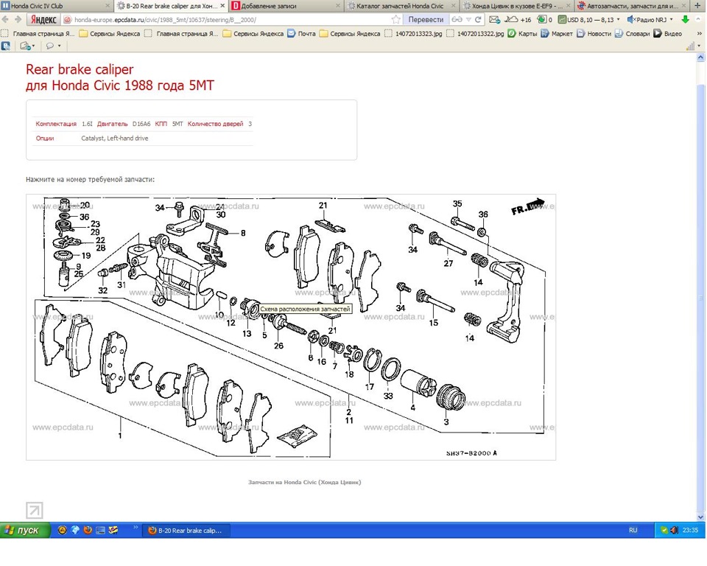Switch to the Автозапчасти, запчасти для и... tab
This screenshot has height=566, width=707.
click(x=633, y=6)
